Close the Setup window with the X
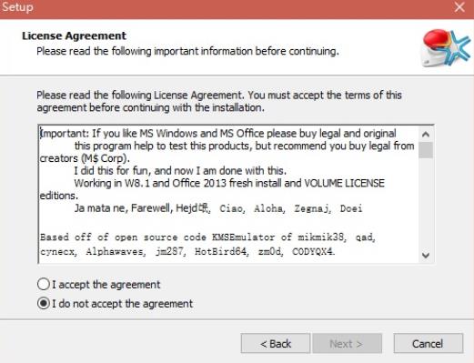Image resolution: width=474 pixels, height=363 pixels. pyautogui.click(x=459, y=7)
